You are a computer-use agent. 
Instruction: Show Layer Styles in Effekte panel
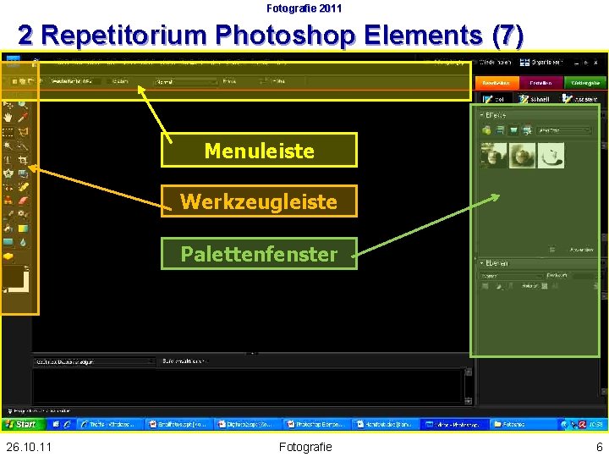[500, 130]
